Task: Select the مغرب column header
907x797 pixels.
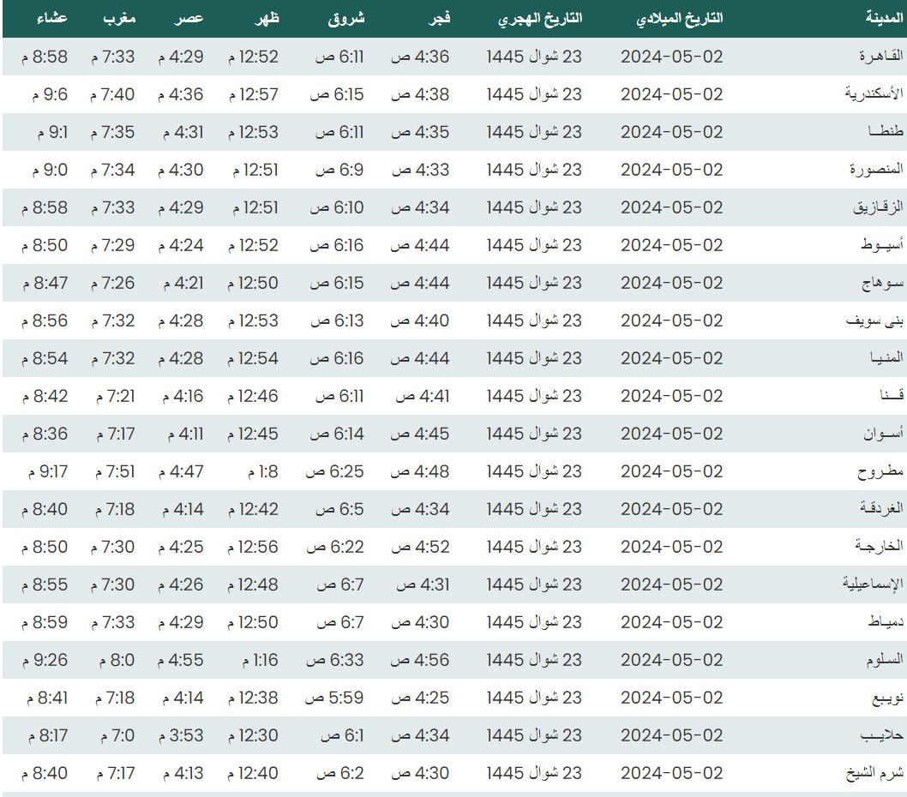Action: [x=119, y=19]
